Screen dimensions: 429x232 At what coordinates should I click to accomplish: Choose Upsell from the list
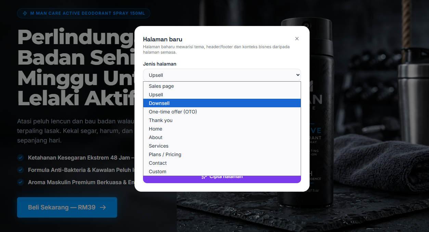click(x=222, y=95)
